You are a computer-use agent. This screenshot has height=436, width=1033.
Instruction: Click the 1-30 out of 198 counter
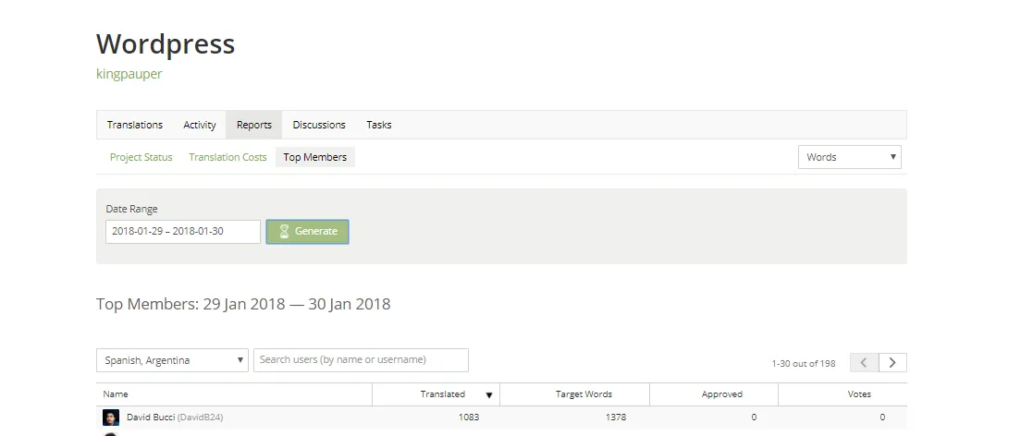804,363
